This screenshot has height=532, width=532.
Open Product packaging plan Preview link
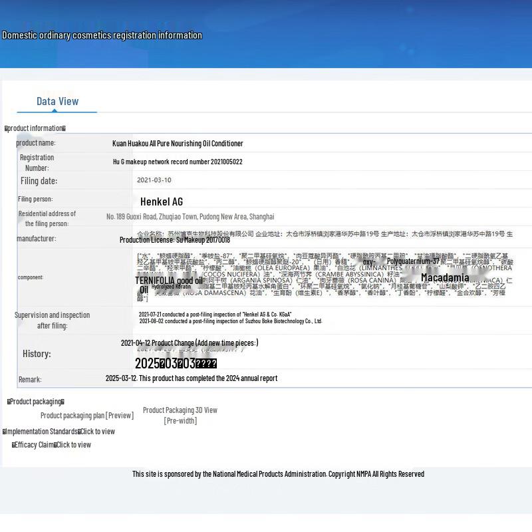click(x=87, y=416)
